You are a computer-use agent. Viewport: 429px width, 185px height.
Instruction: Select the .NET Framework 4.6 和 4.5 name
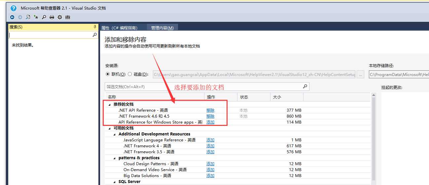pos(144,116)
